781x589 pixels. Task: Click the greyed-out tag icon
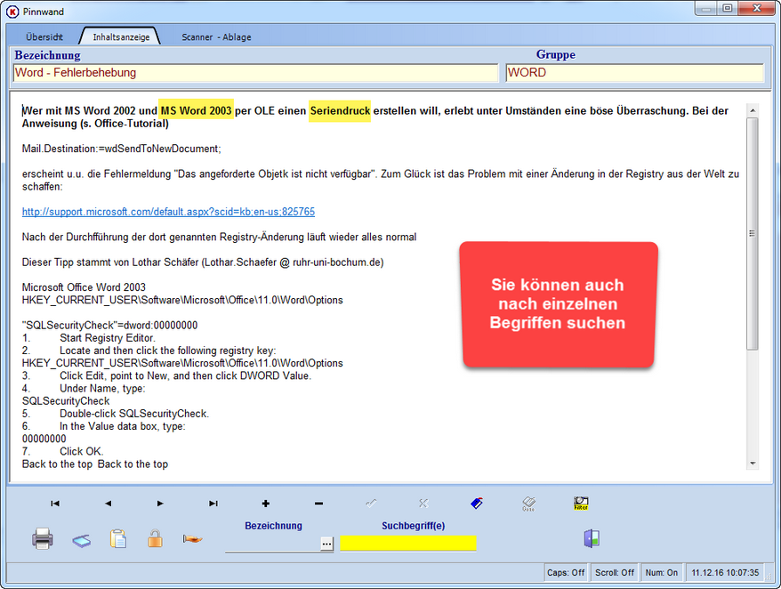click(528, 504)
